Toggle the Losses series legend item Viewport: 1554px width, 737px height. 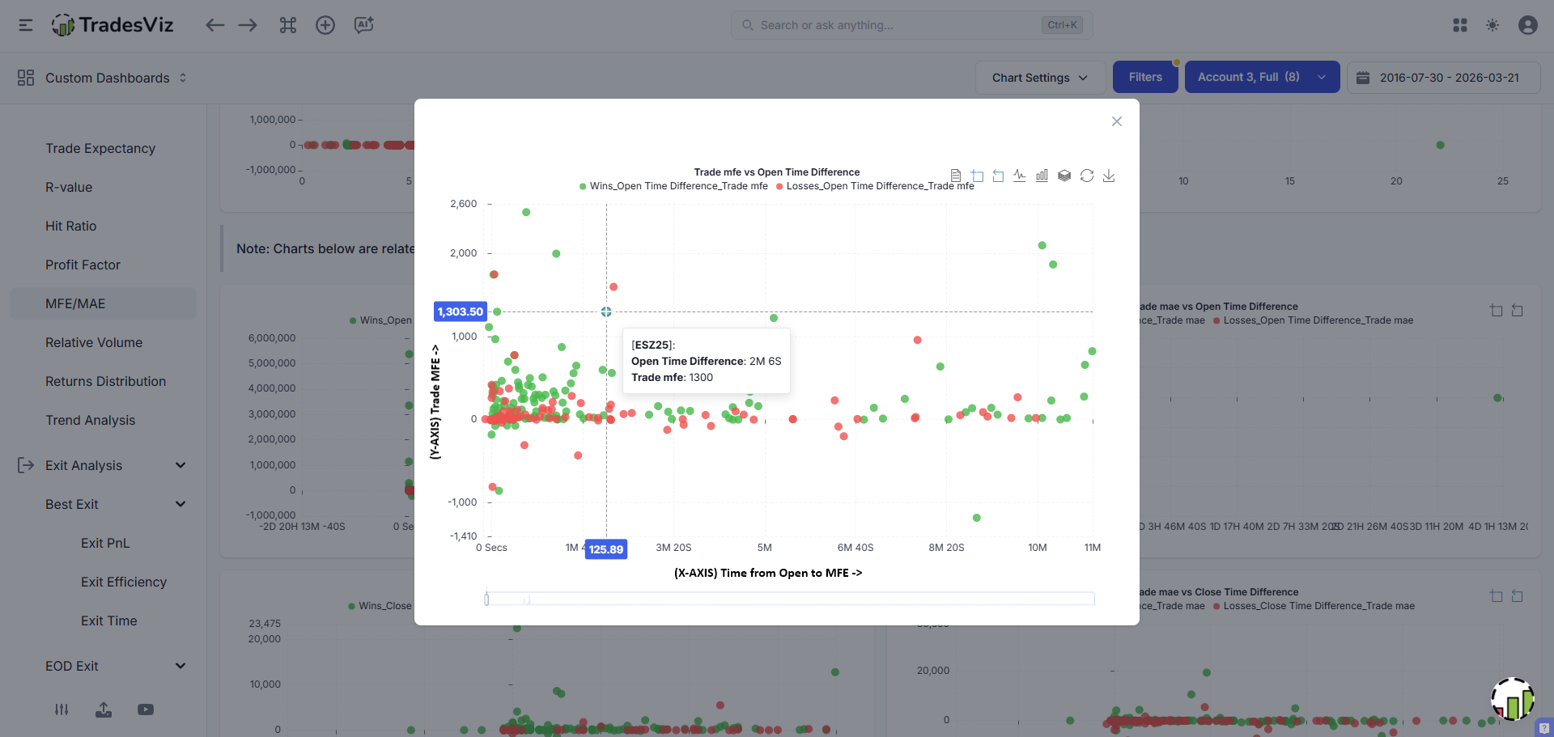pos(874,186)
